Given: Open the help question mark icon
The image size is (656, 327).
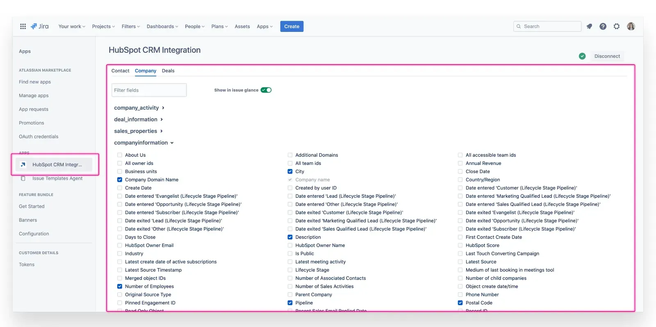Looking at the screenshot, I should (x=603, y=26).
